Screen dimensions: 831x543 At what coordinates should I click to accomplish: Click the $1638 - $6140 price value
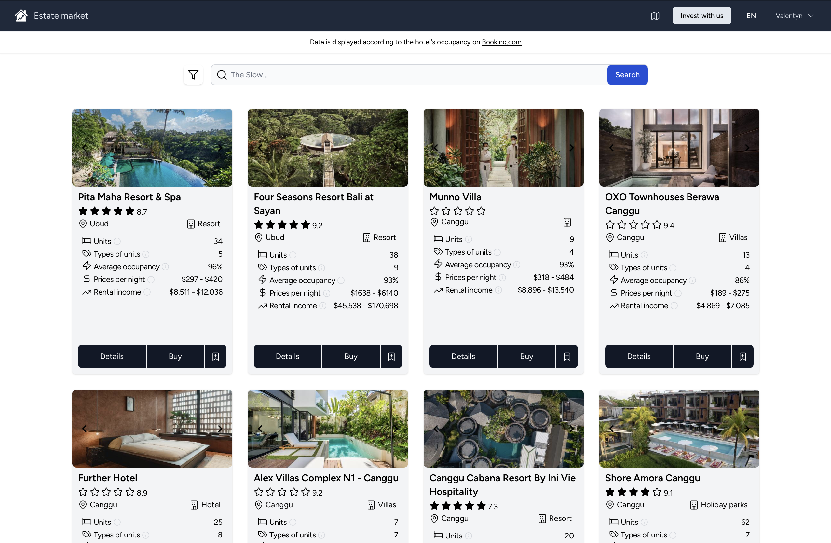[x=374, y=293]
